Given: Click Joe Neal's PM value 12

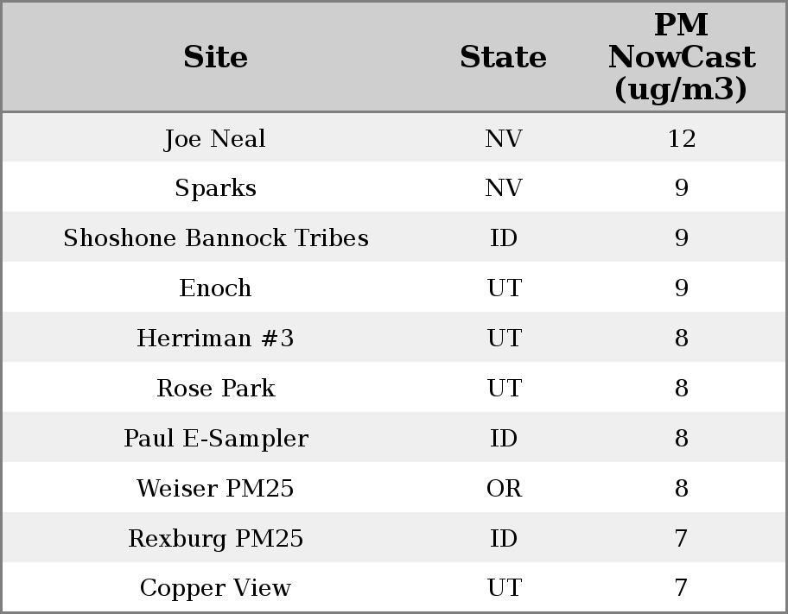Looking at the screenshot, I should 681,138.
